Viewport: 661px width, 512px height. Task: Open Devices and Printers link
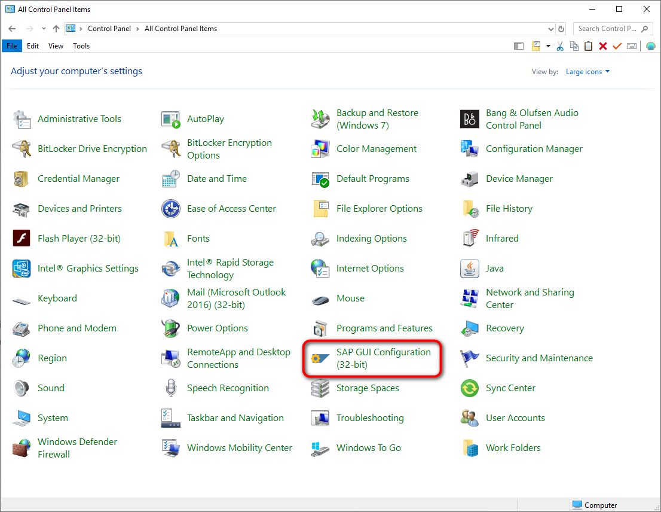pos(68,209)
